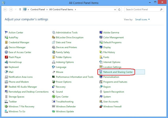168x118 pixels.
Task: Click the Windows Firewall icon
Action: 101,106
